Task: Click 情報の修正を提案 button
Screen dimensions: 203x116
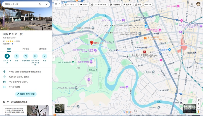Action: (26, 94)
